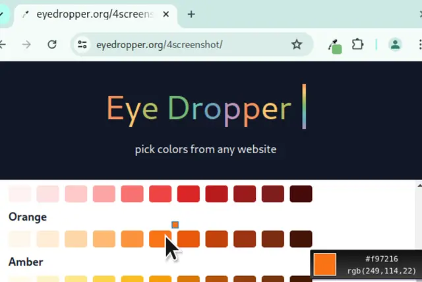Pick the lightest cream swatch in Orange row
Image resolution: width=422 pixels, height=282 pixels.
pos(20,238)
